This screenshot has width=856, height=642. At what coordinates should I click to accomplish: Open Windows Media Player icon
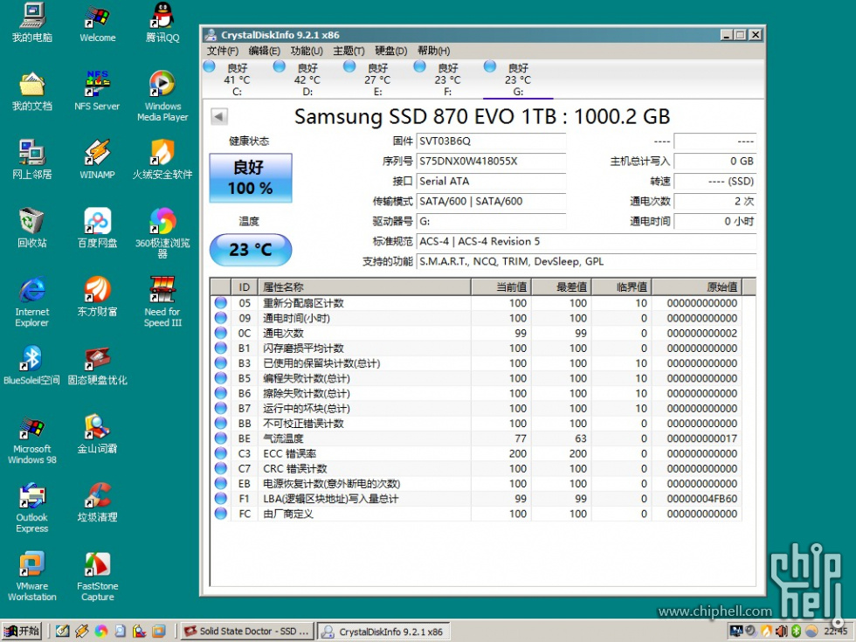coord(162,96)
